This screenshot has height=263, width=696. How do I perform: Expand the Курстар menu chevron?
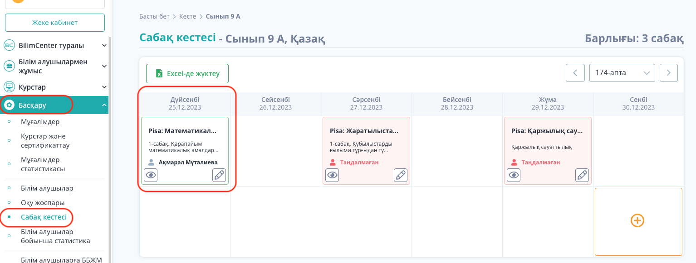click(104, 87)
